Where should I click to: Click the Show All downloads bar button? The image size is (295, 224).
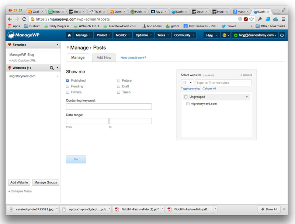click(x=269, y=209)
